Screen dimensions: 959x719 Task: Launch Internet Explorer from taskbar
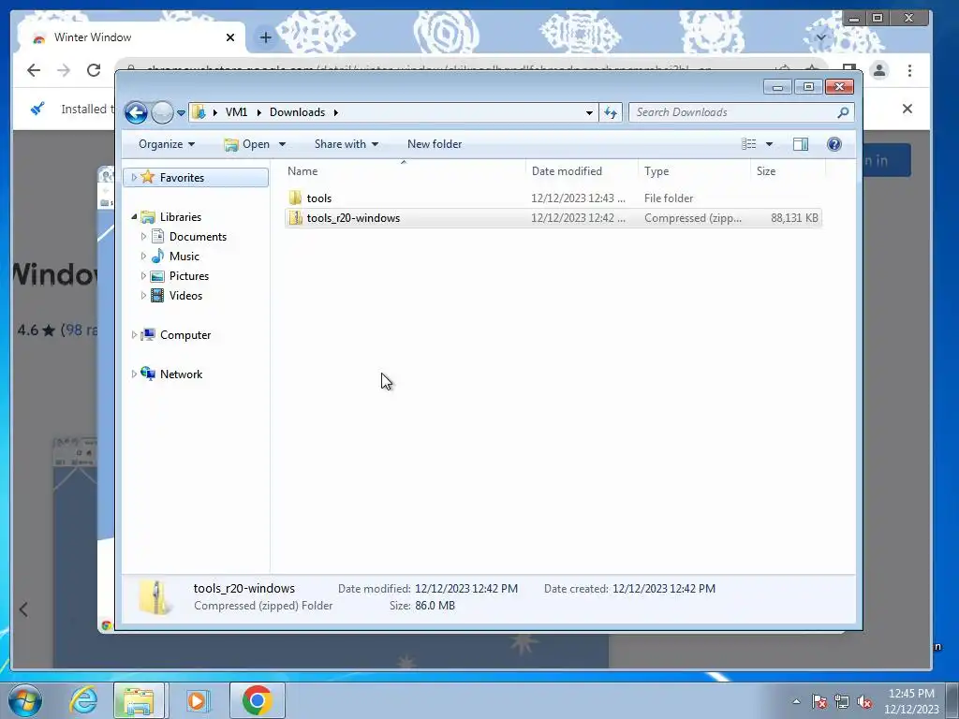click(x=83, y=700)
